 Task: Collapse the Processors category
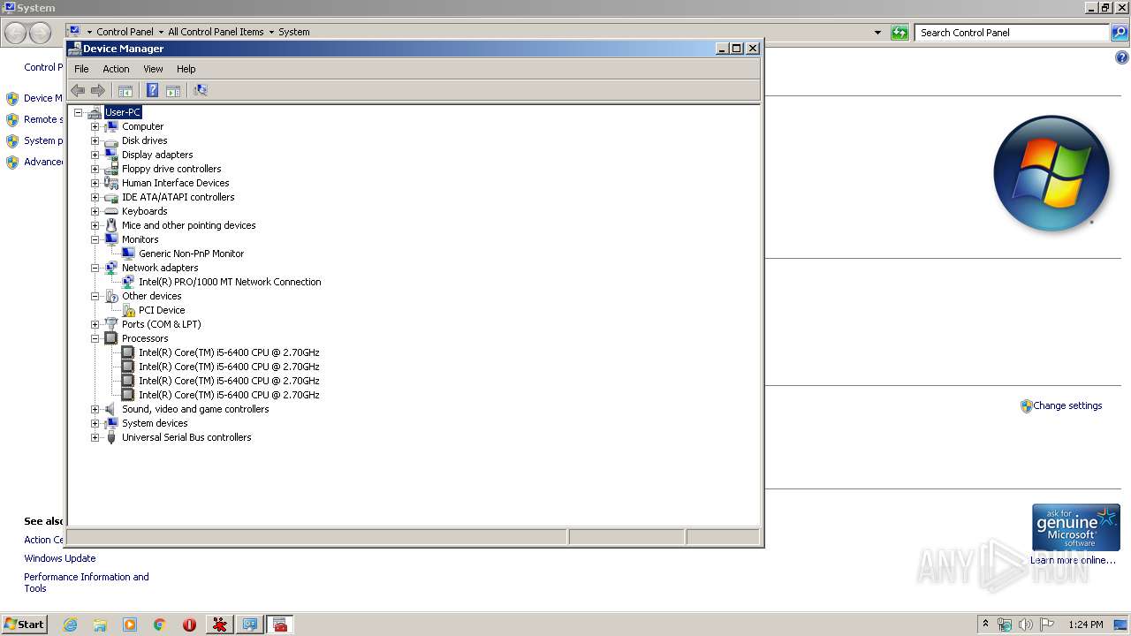95,338
